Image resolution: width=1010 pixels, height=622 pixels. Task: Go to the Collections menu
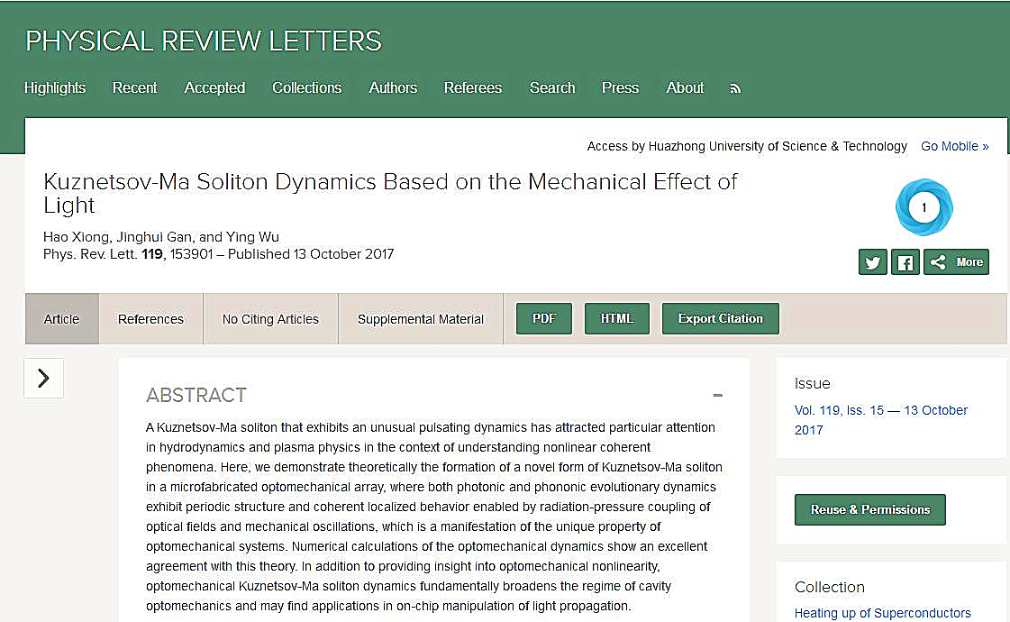coord(306,87)
